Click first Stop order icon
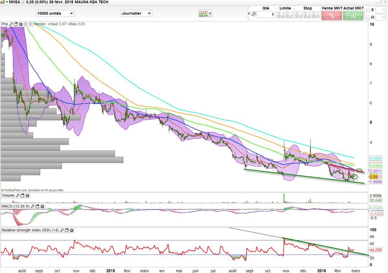Screen dimensions: 388x273 [x=299, y=15]
